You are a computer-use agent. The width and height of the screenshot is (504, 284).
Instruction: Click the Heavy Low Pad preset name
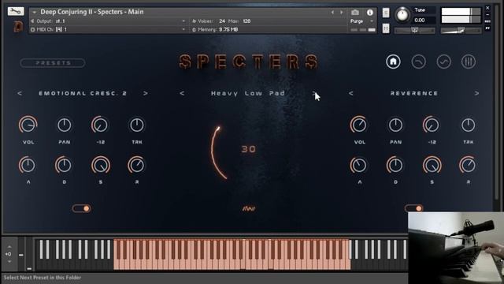coord(248,93)
